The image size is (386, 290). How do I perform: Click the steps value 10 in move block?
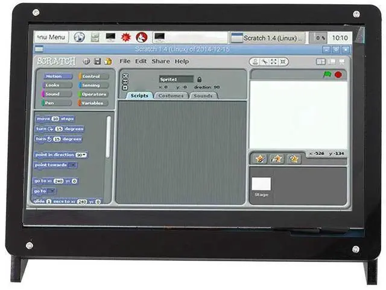pyautogui.click(x=55, y=119)
